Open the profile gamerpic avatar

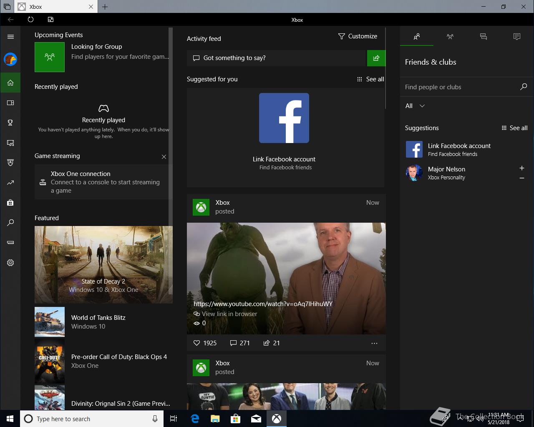pos(10,59)
